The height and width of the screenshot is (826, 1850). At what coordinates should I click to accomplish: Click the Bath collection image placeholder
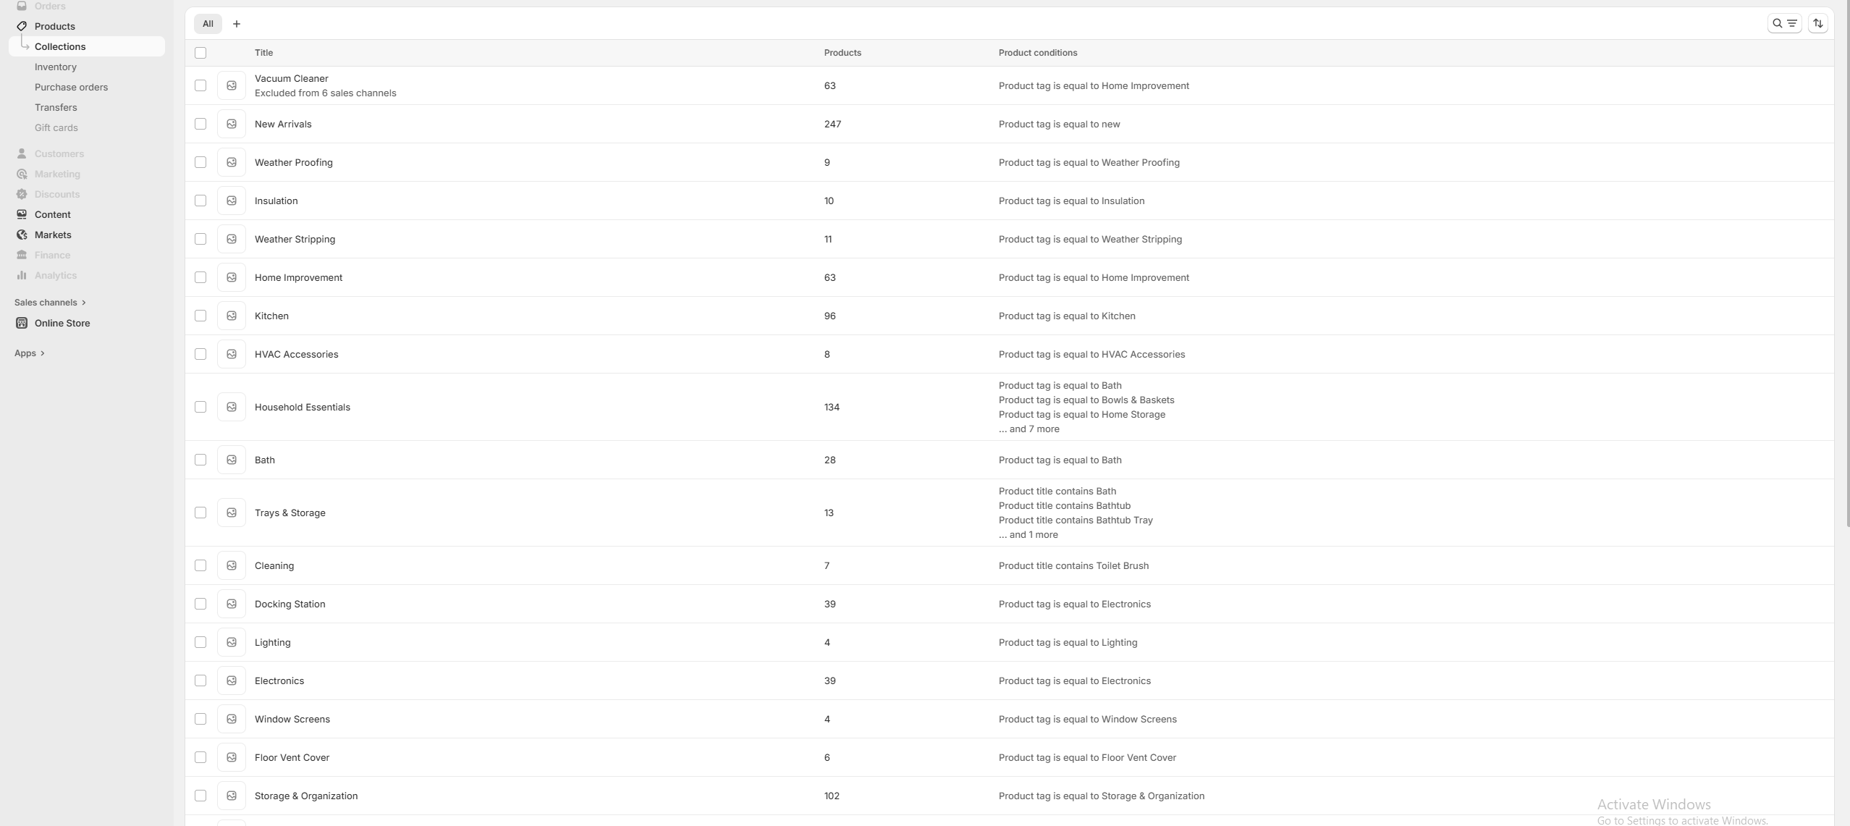click(232, 460)
